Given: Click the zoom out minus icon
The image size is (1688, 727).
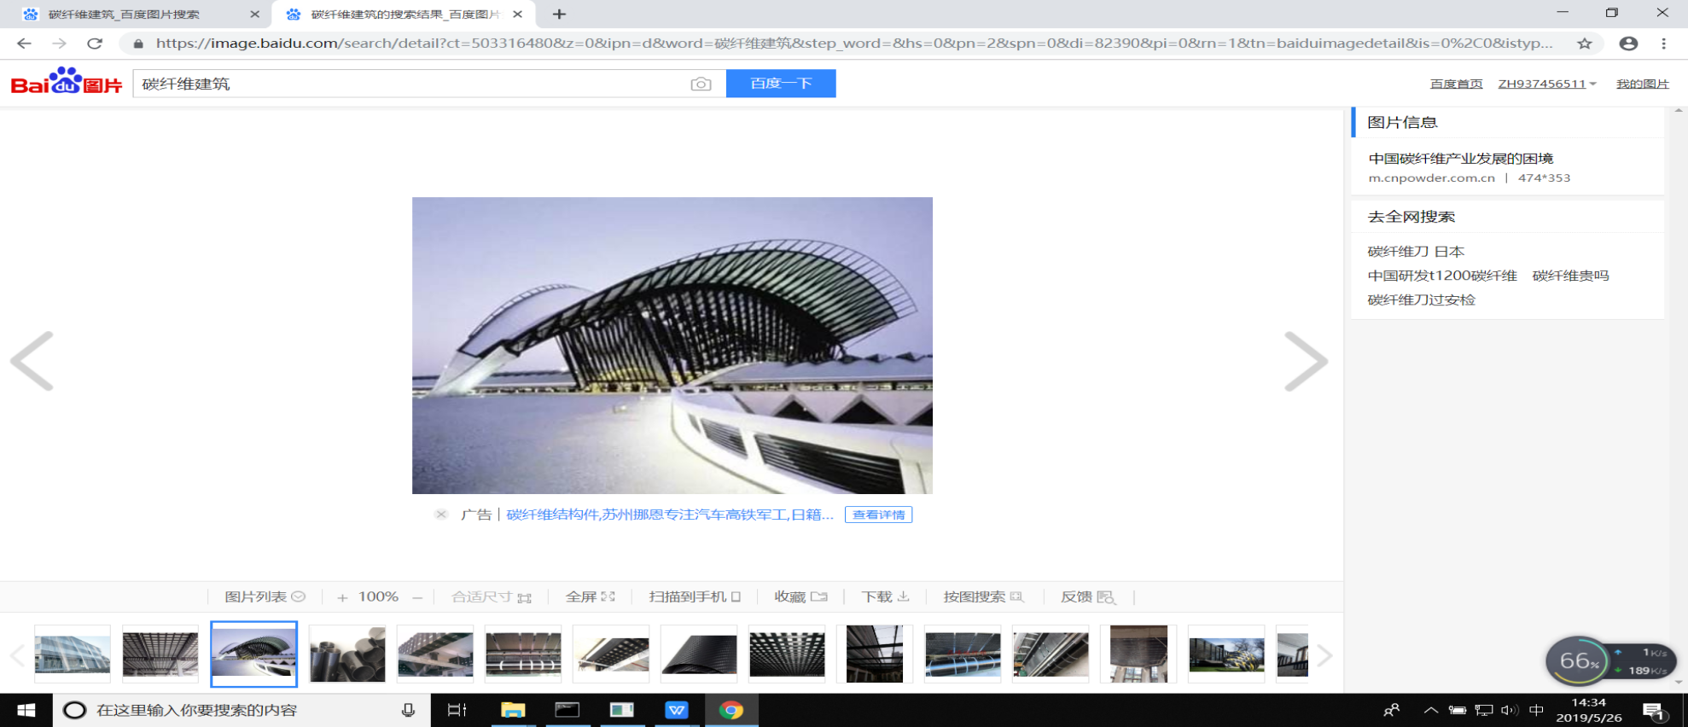Looking at the screenshot, I should tap(417, 597).
